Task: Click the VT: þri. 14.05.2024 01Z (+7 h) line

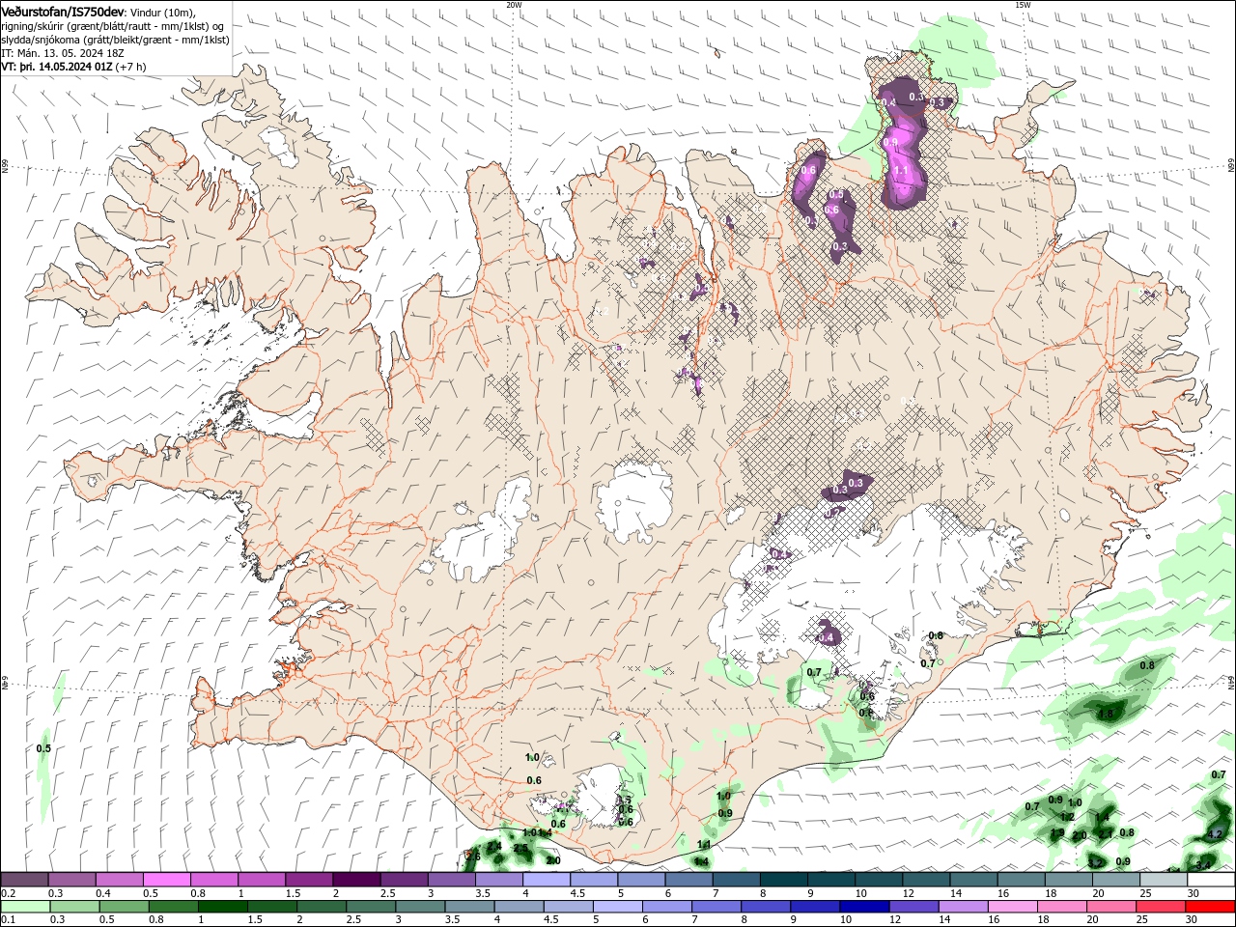Action: (x=73, y=67)
